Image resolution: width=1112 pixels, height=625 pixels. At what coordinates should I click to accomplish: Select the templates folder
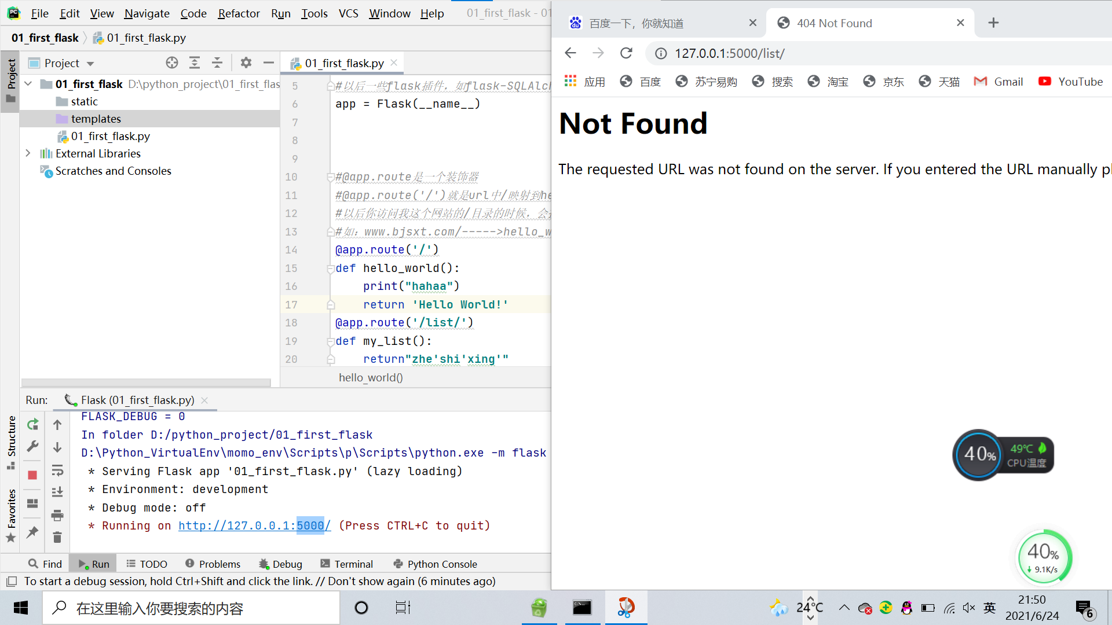[x=149, y=119]
